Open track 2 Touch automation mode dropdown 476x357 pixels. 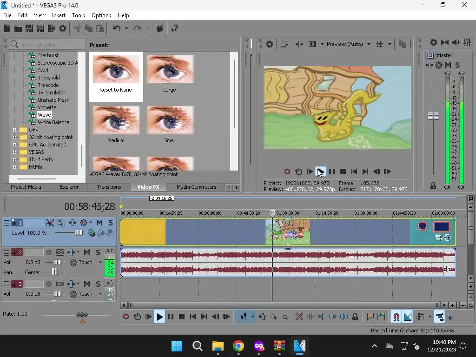pyautogui.click(x=100, y=262)
